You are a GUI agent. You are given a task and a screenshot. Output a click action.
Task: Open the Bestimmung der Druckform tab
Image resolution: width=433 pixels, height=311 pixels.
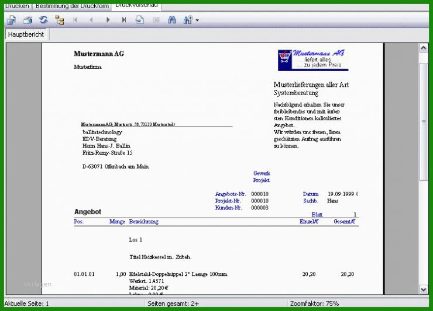click(72, 6)
